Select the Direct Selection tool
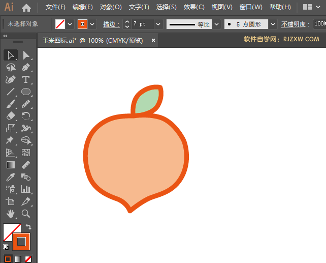The height and width of the screenshot is (263, 326). point(26,55)
